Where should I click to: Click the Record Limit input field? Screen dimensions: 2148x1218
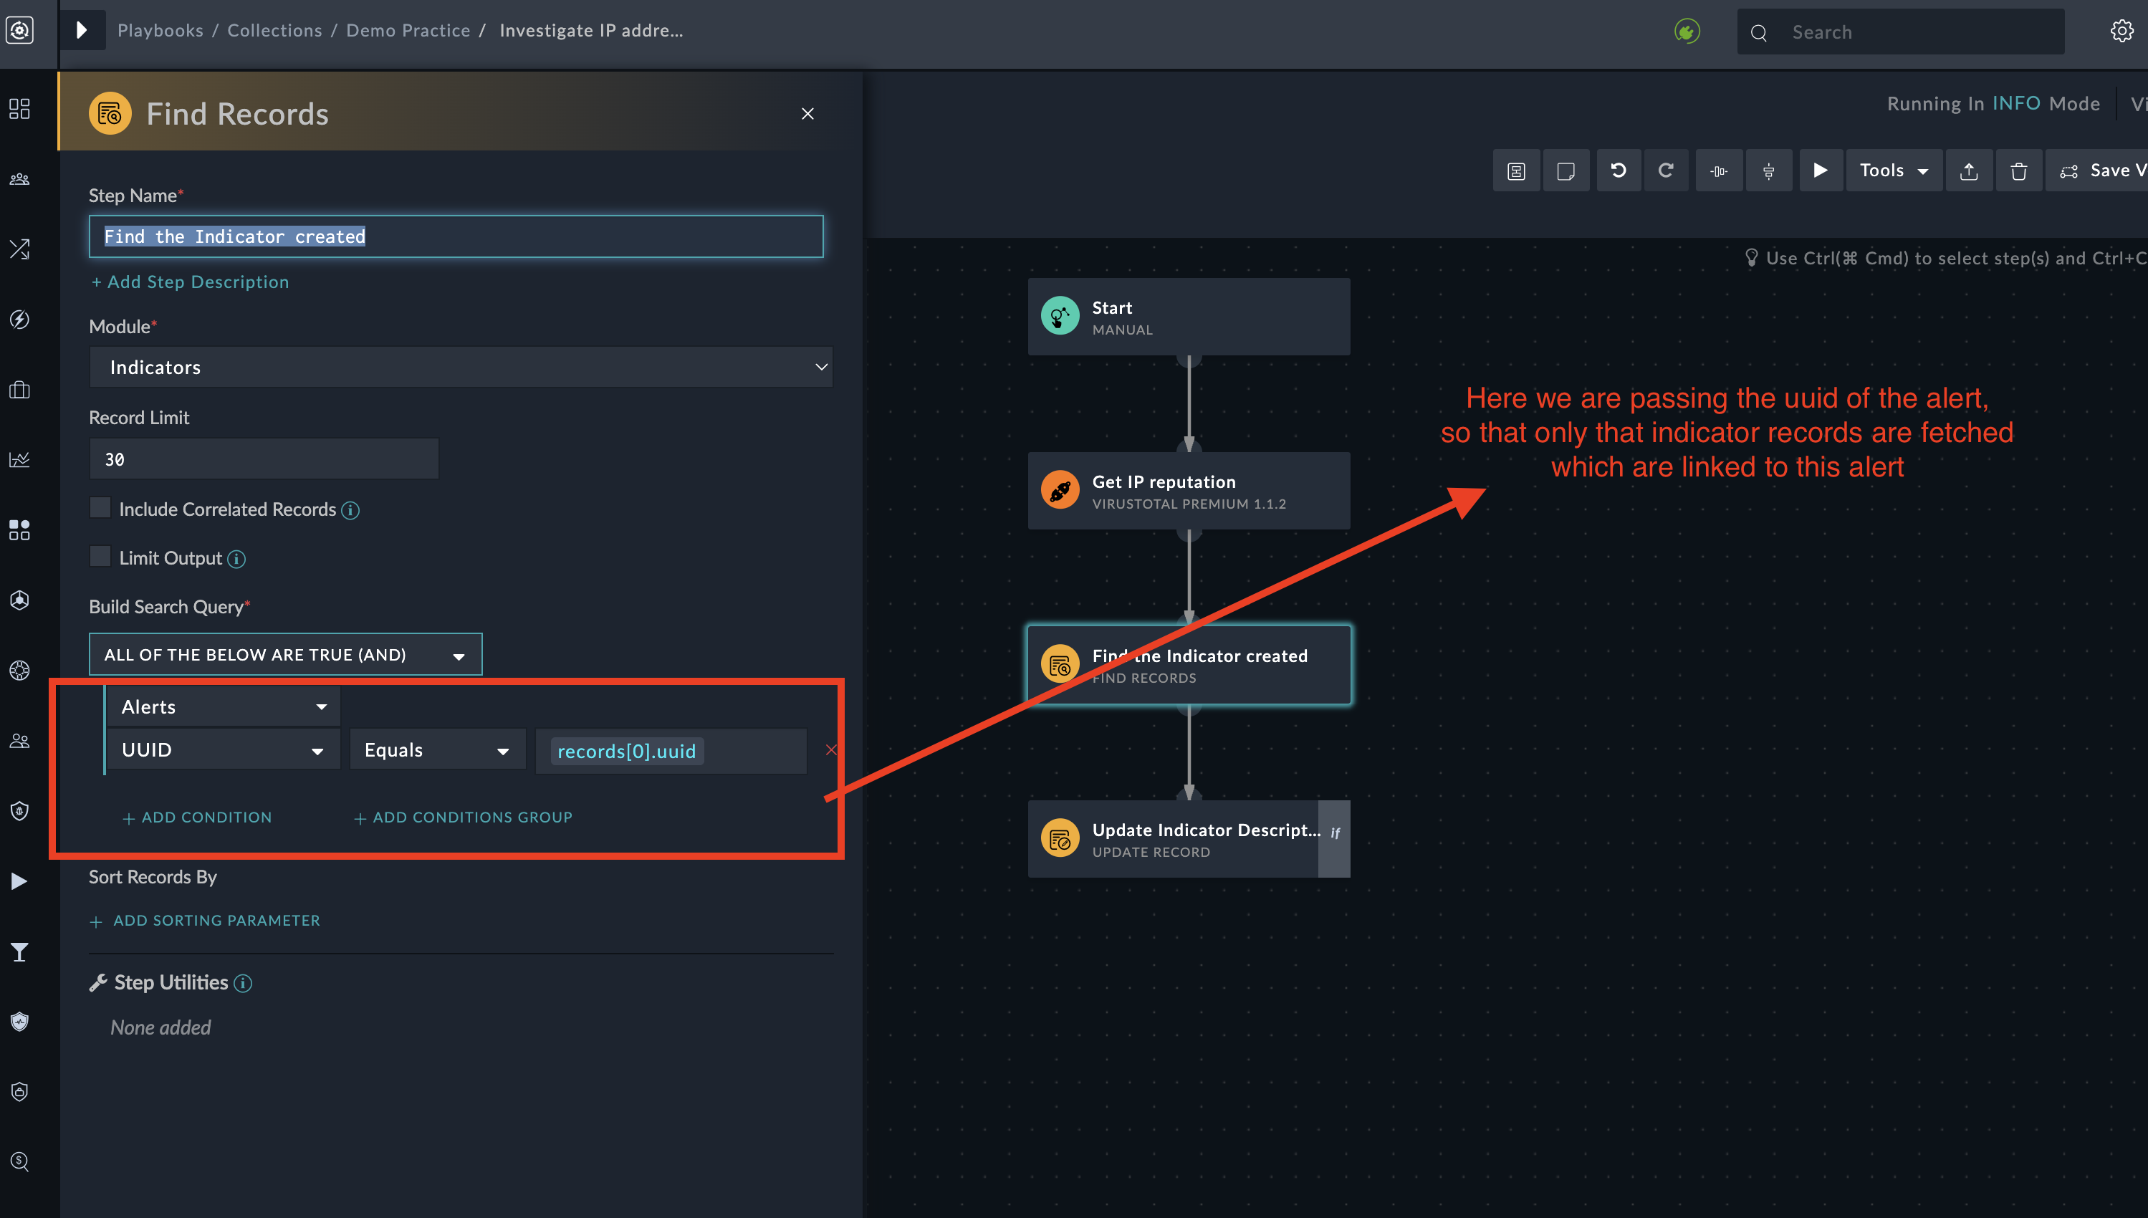coord(264,459)
